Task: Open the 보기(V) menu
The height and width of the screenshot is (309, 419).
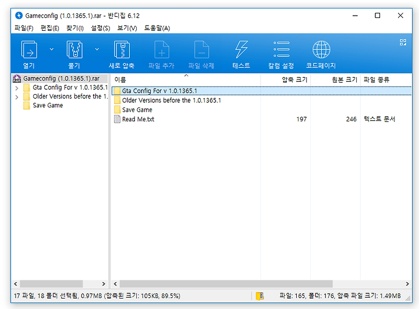Action: click(127, 28)
